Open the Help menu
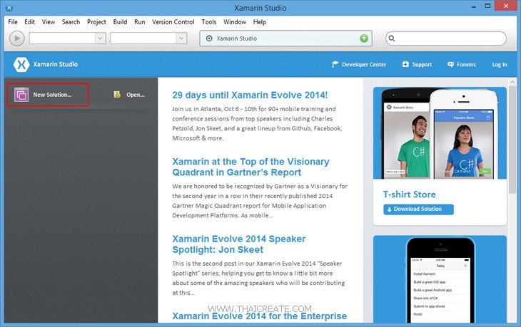Screen dimensions: 521x327 (x=260, y=22)
